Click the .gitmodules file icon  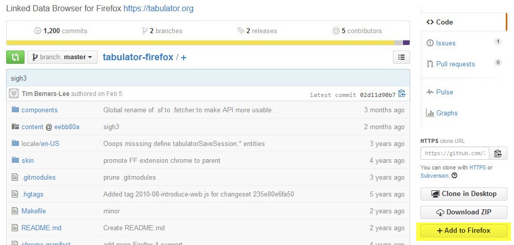click(x=15, y=177)
